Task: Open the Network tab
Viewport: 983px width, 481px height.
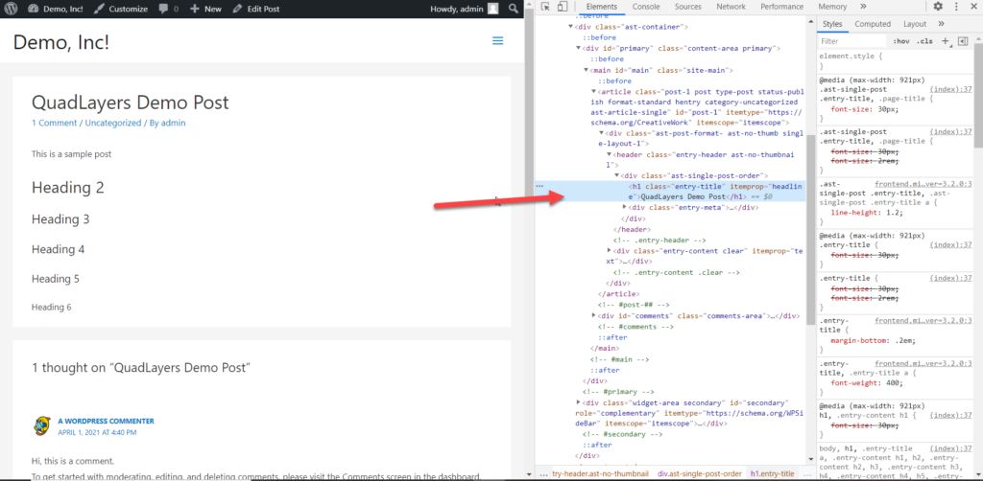Action: click(x=731, y=7)
